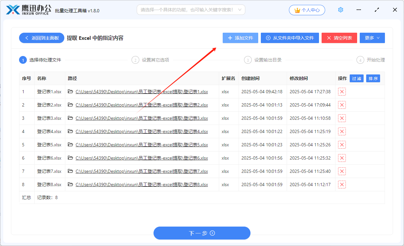Open path link for 登记表8.xlsx

coord(142,184)
